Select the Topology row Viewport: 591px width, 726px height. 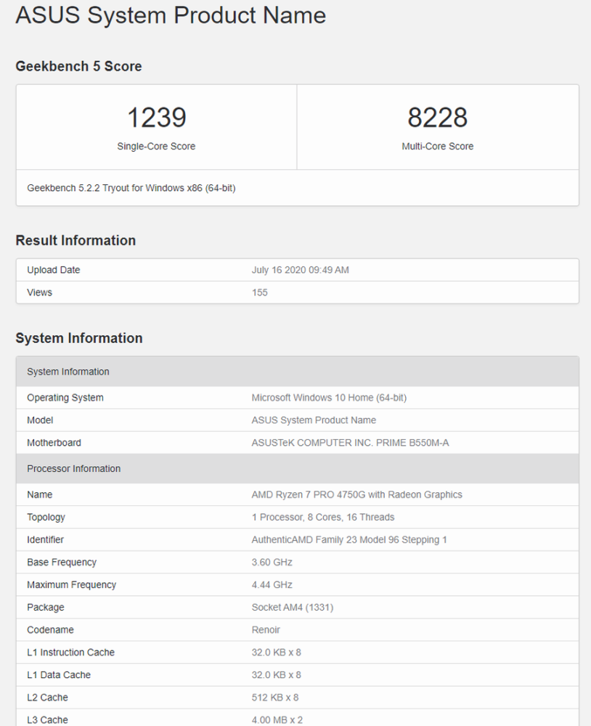click(x=46, y=517)
